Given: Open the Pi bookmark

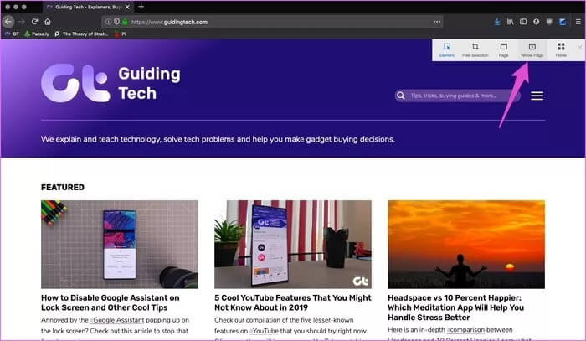Looking at the screenshot, I should [120, 34].
